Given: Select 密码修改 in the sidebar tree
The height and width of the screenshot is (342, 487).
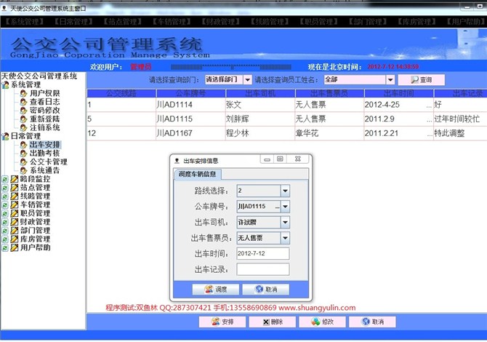Looking at the screenshot, I should (45, 111).
